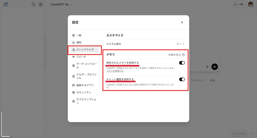Select 一般 in settings sidebar
The height and width of the screenshot is (138, 257).
coord(85,35)
